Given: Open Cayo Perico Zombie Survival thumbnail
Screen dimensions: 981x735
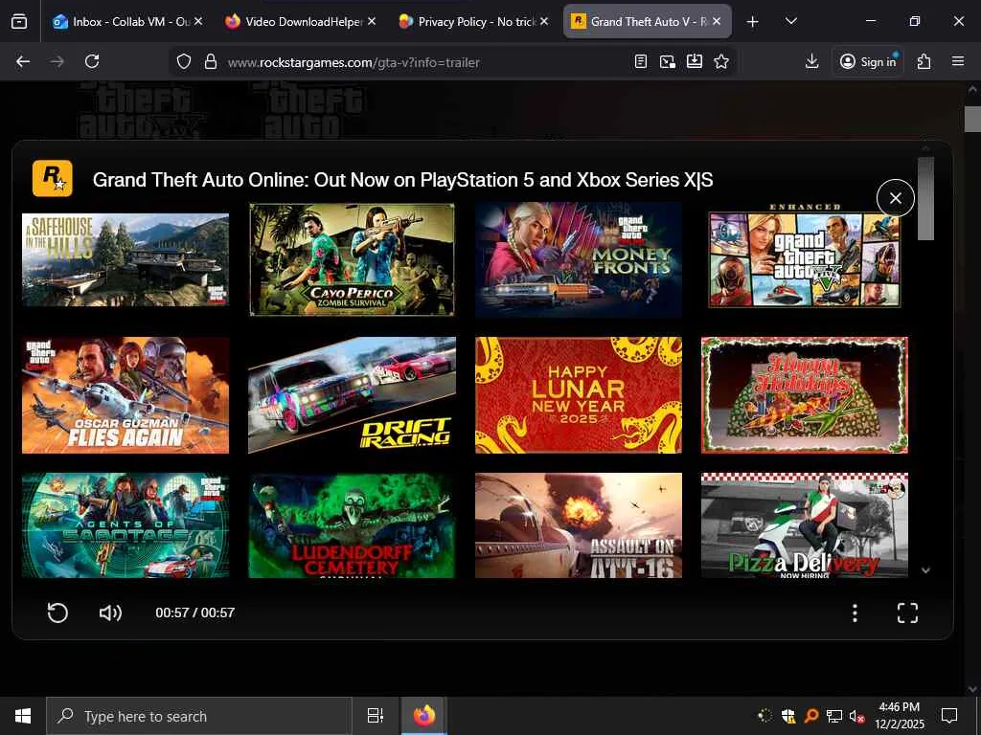Looking at the screenshot, I should click(352, 259).
